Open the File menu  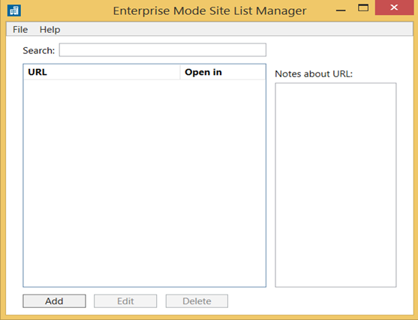tap(20, 29)
